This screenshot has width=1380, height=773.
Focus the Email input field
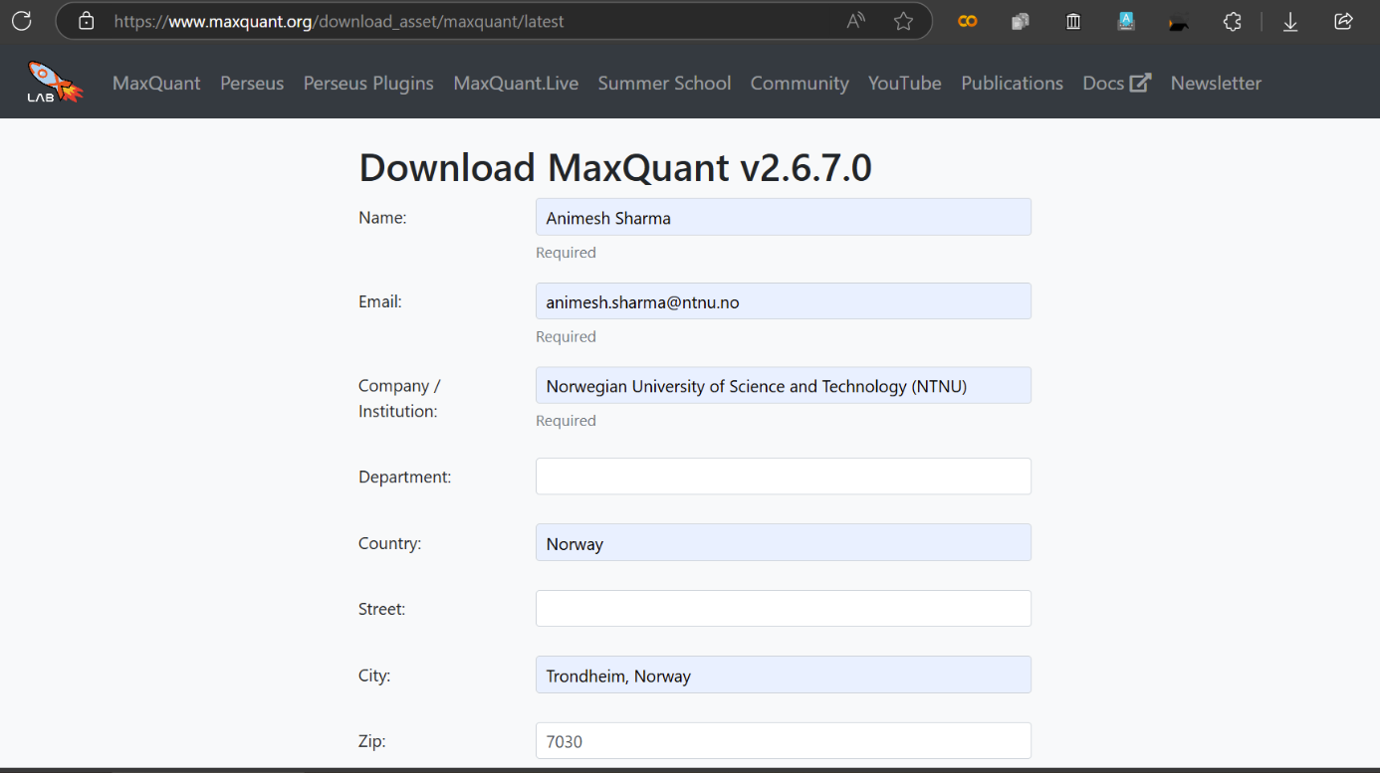[x=784, y=301]
